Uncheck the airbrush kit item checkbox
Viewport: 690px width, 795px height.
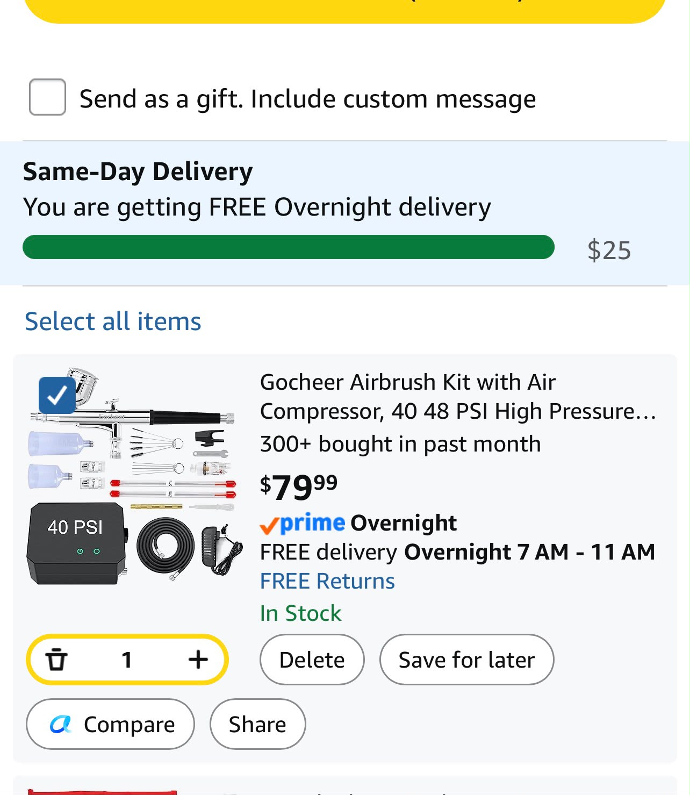57,396
